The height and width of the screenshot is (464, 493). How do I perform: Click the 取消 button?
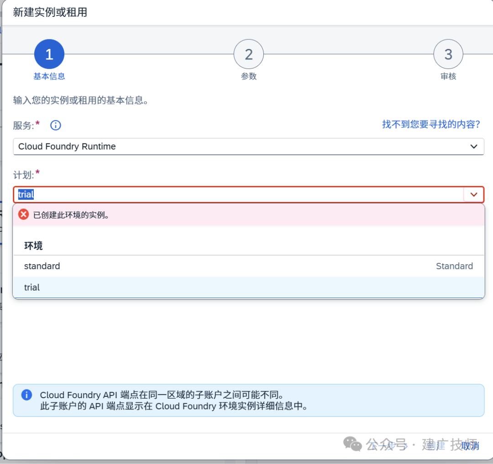[x=470, y=446]
